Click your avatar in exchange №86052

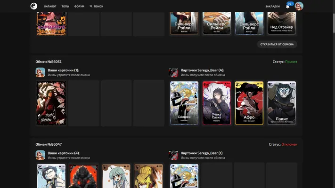(x=41, y=72)
